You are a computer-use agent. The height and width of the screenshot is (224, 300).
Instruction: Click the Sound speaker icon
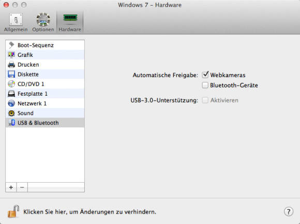11,113
